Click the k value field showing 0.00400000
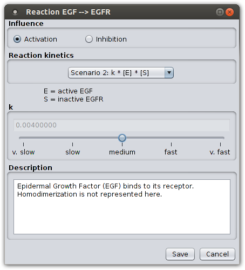This screenshot has width=245, height=270. (x=121, y=125)
